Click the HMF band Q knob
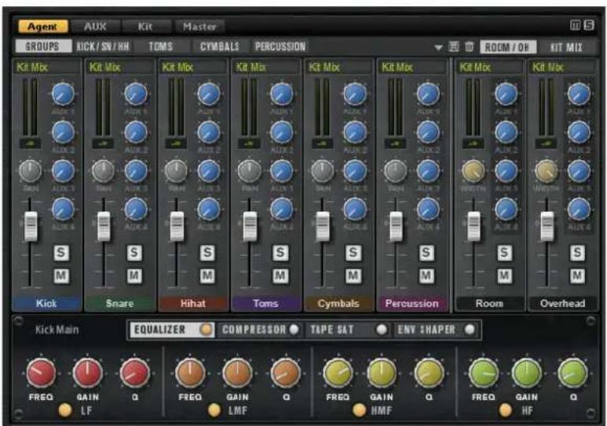607x426 pixels. [x=429, y=373]
